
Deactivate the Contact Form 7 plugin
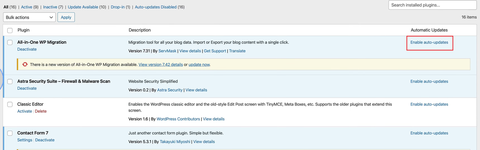tap(45, 140)
